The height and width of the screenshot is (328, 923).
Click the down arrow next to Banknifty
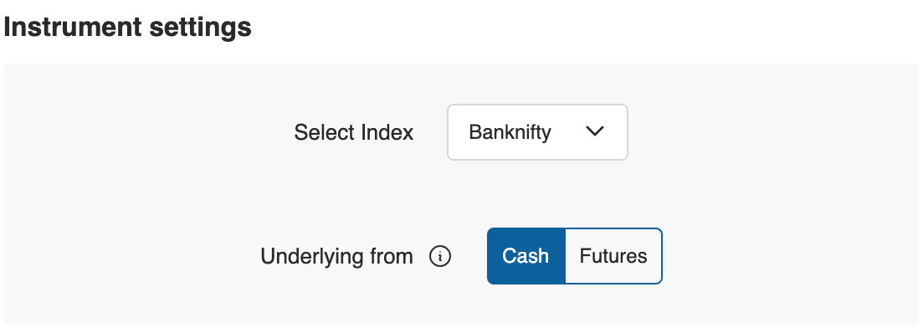click(x=595, y=132)
